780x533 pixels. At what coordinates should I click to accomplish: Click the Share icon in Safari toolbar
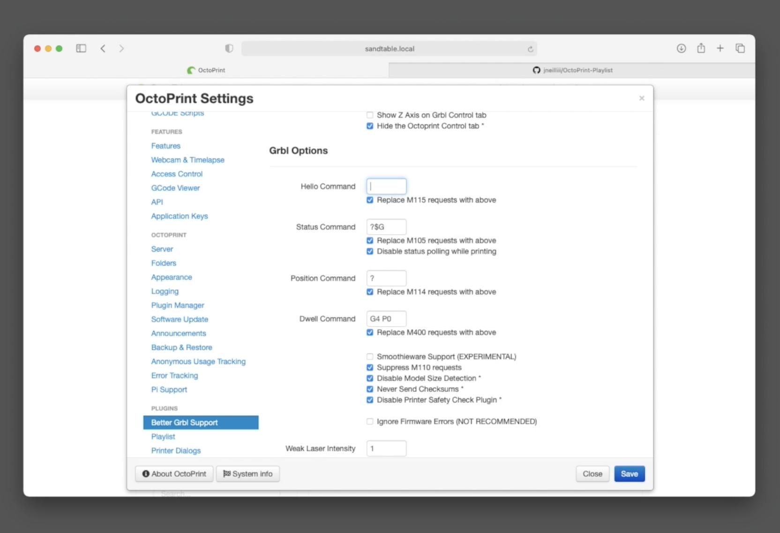pos(701,48)
